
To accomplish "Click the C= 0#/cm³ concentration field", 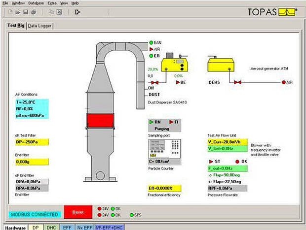I will pyautogui.click(x=165, y=162).
